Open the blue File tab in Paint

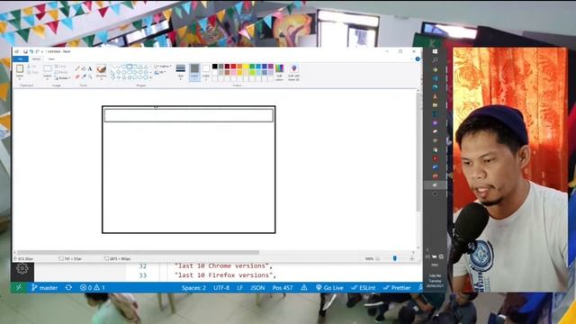(20, 59)
